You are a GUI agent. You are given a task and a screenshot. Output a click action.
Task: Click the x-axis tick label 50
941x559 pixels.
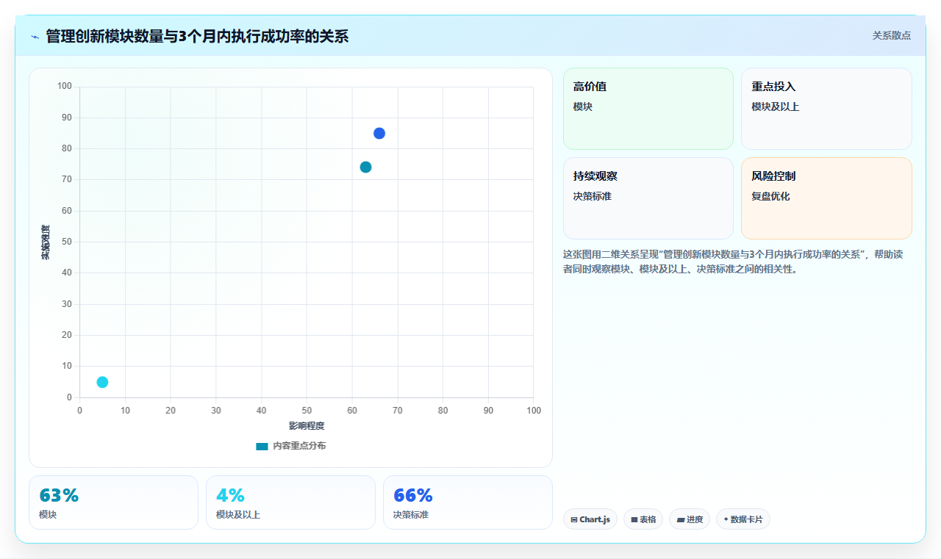(x=307, y=411)
